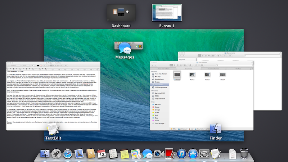Screen dimensions: 288x162
Task: Click Utilisateurs in Finder path bar
Action: [x=183, y=129]
